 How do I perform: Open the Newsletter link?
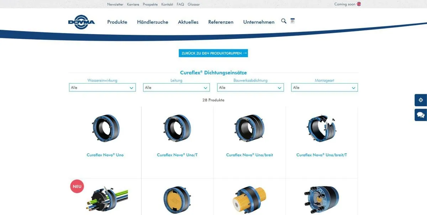pyautogui.click(x=115, y=4)
